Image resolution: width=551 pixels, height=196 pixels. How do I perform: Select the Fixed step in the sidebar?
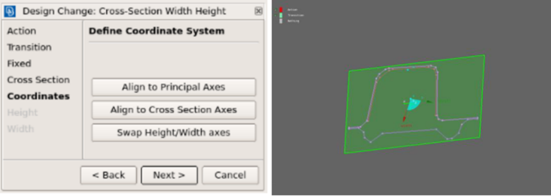(19, 64)
